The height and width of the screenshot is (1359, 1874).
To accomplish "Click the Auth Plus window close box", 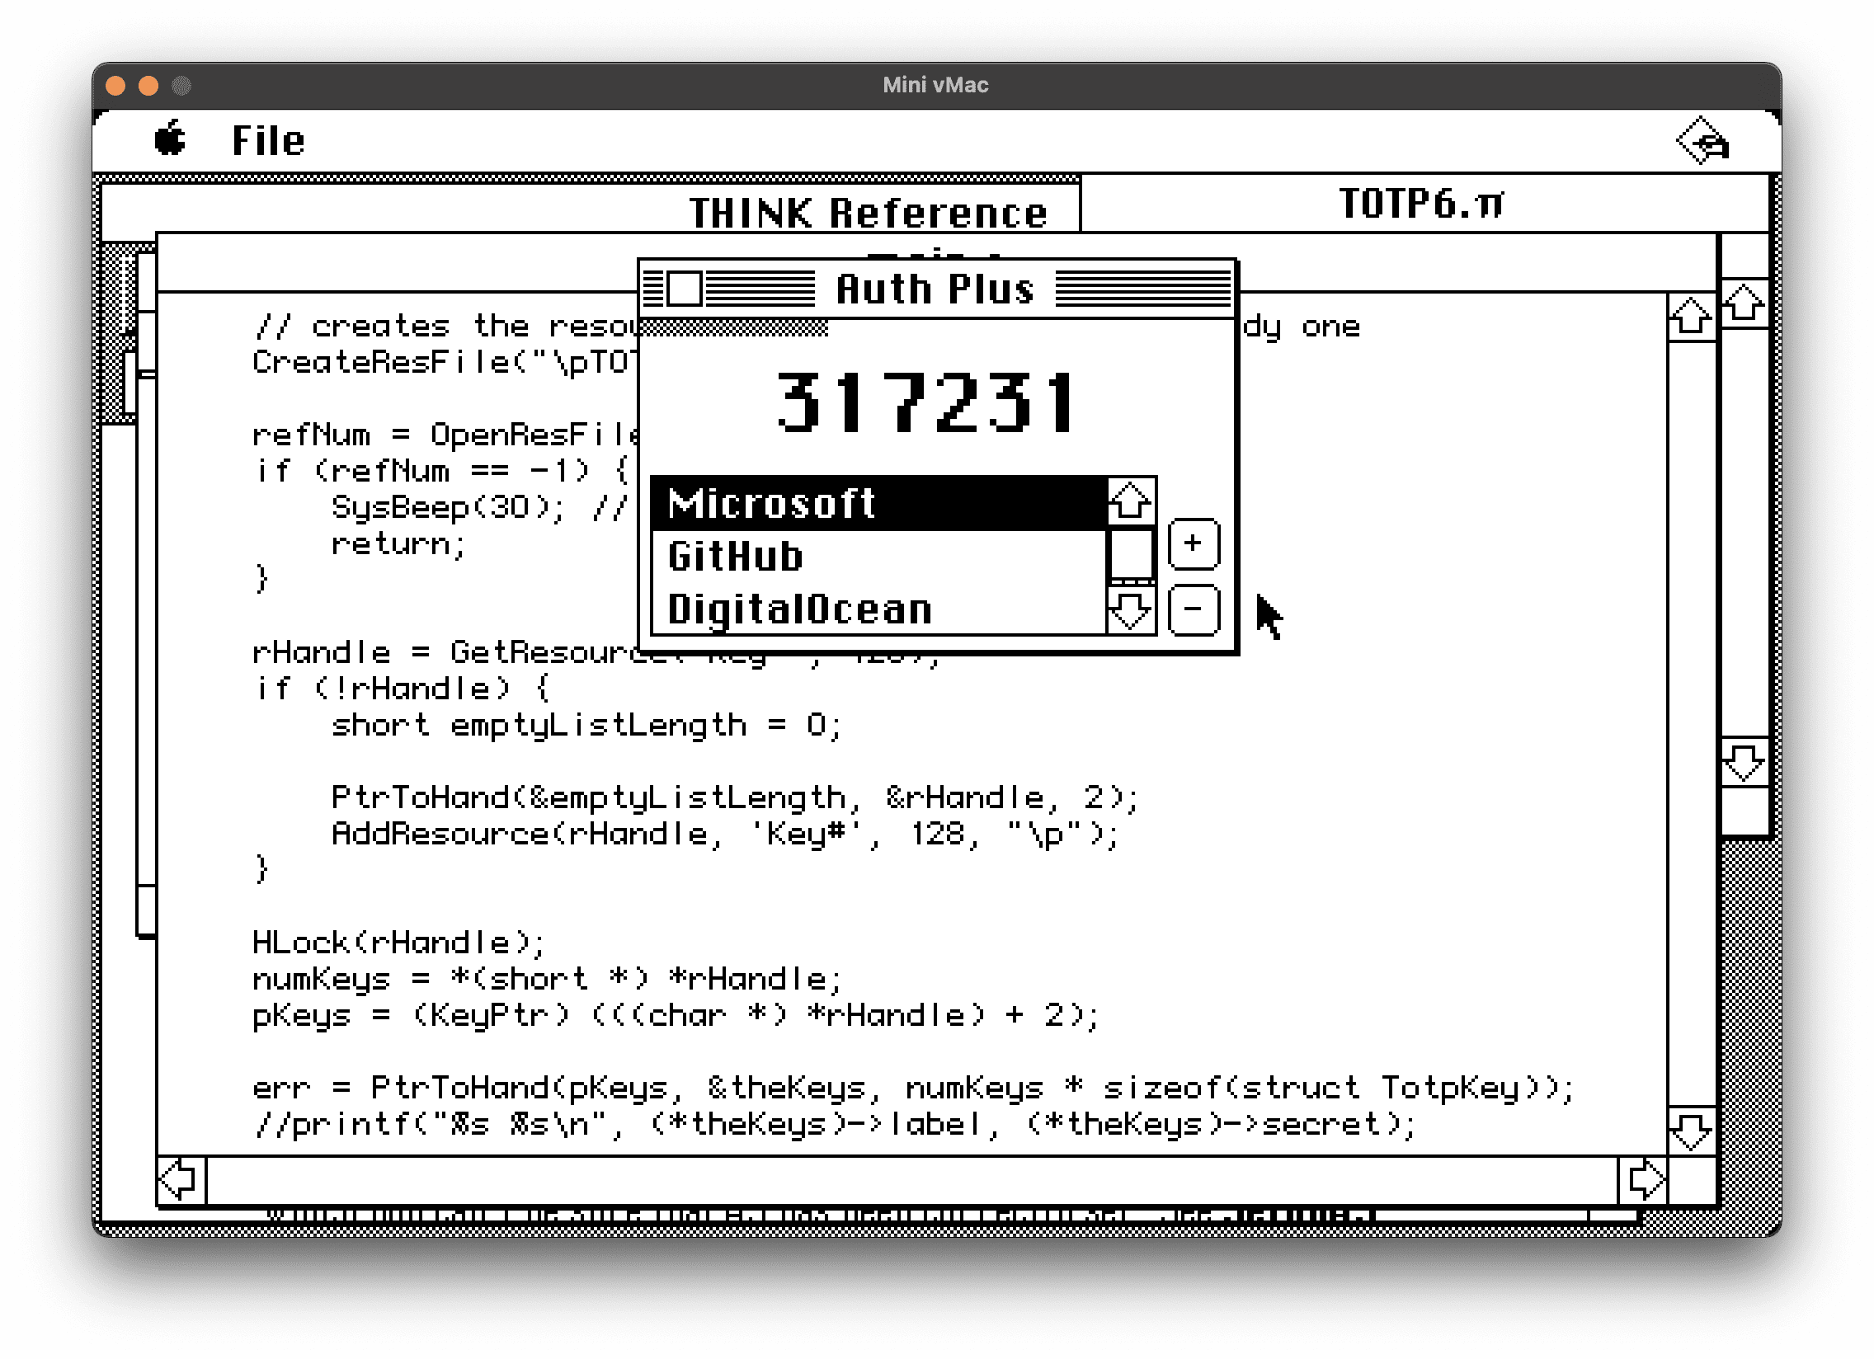I will [x=684, y=289].
